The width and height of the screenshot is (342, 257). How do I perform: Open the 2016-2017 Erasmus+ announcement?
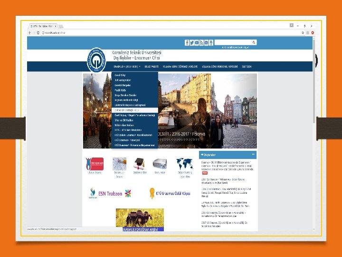pos(226,193)
